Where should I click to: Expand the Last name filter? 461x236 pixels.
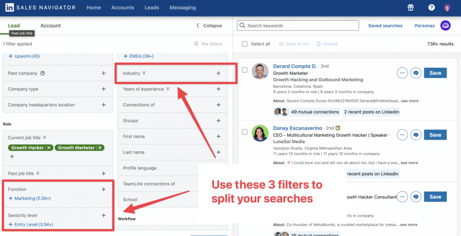pyautogui.click(x=218, y=152)
